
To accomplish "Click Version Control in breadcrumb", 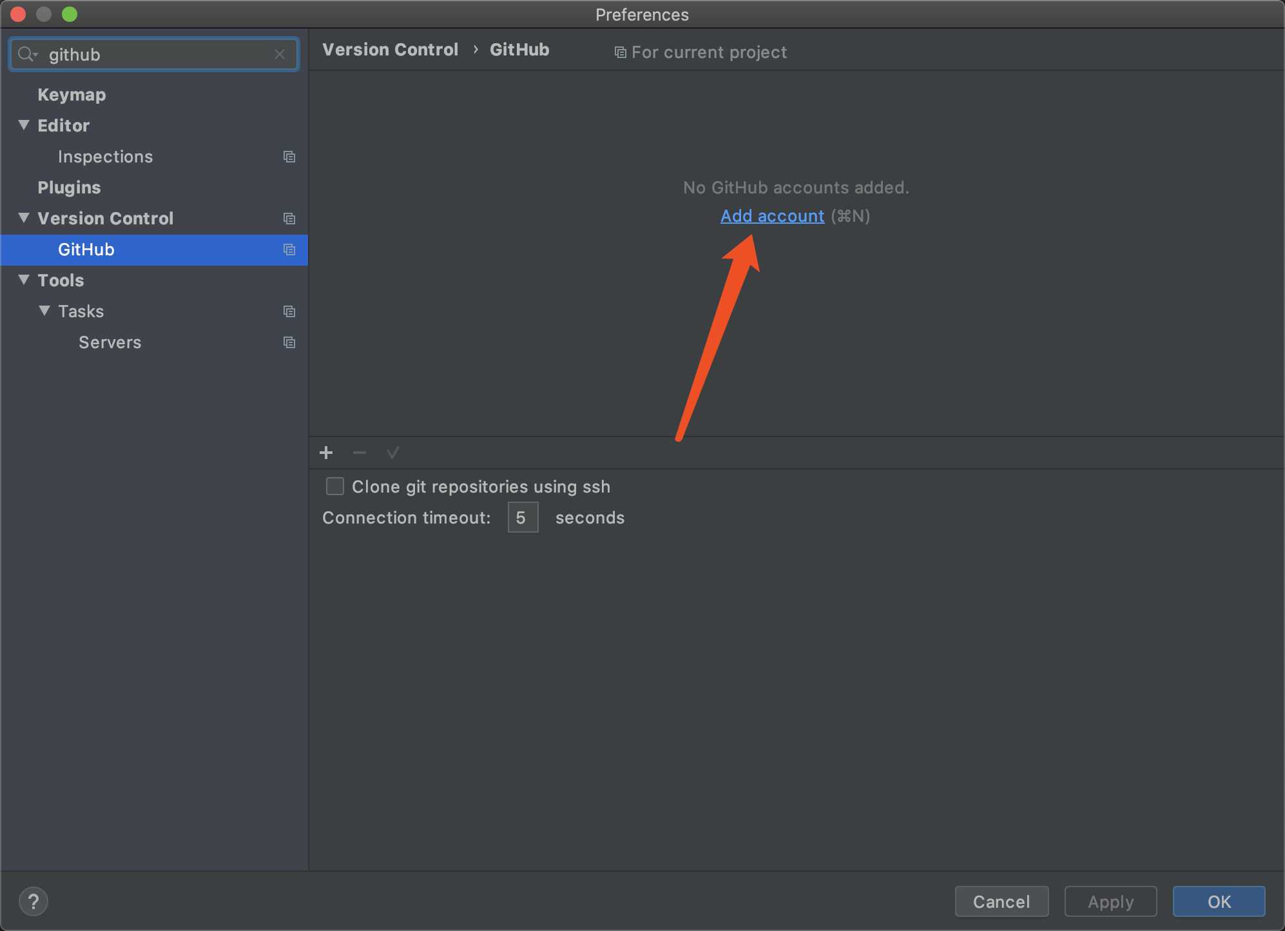I will [390, 50].
